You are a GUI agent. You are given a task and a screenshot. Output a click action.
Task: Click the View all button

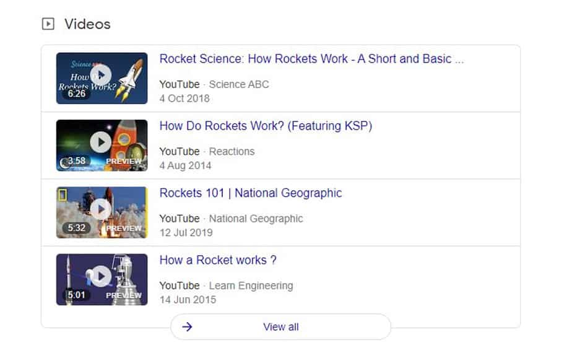coord(280,327)
